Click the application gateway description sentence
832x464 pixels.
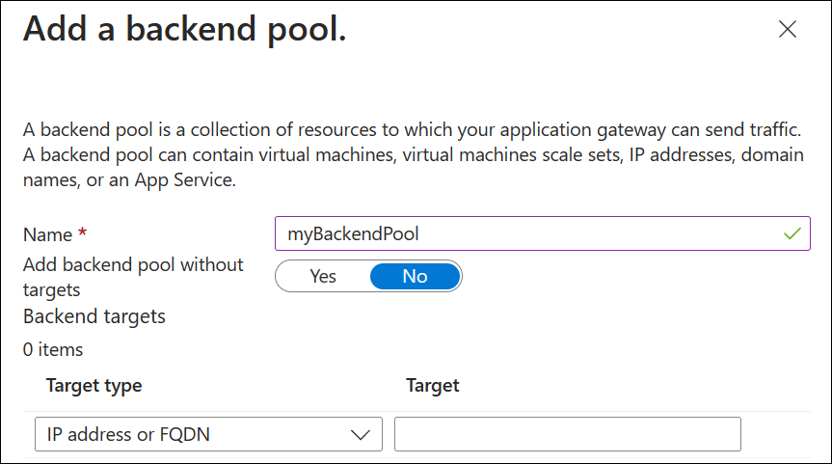(x=411, y=128)
